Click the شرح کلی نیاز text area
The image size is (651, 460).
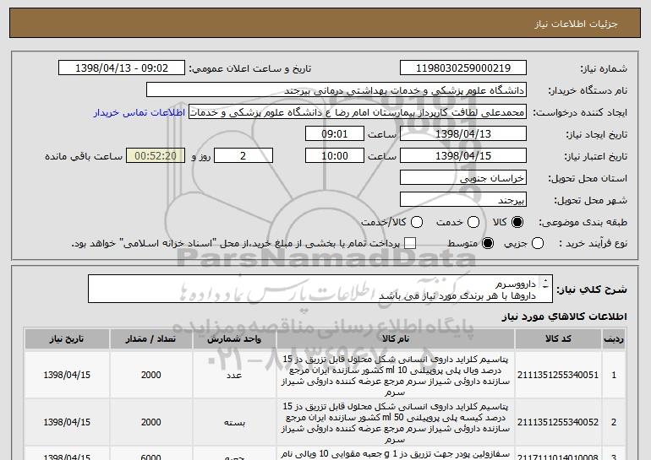tap(320, 289)
